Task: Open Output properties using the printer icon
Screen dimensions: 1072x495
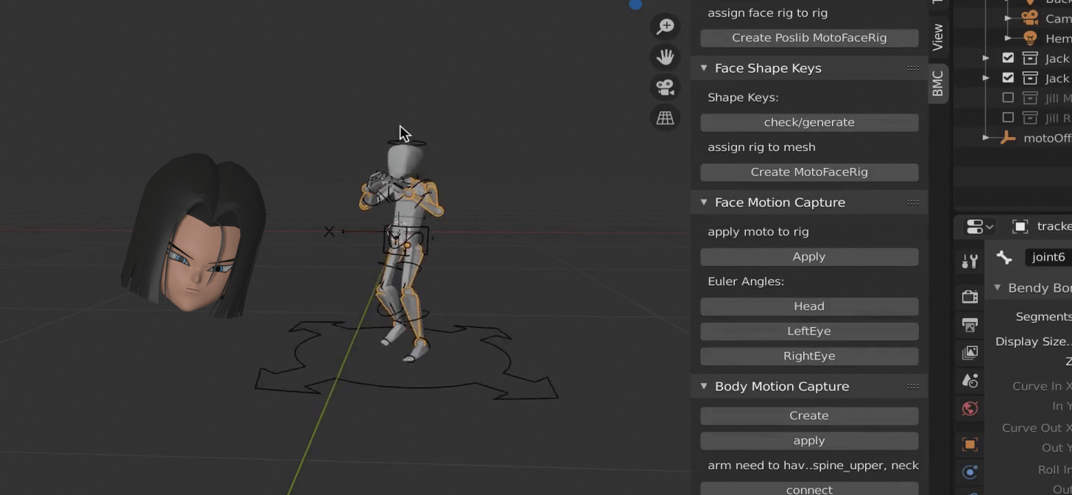Action: click(x=969, y=323)
